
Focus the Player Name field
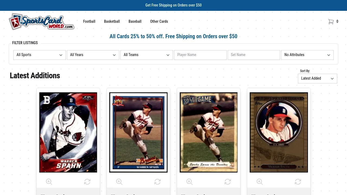pyautogui.click(x=200, y=55)
